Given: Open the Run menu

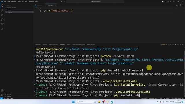Looking at the screenshot, I should tap(26, 2).
